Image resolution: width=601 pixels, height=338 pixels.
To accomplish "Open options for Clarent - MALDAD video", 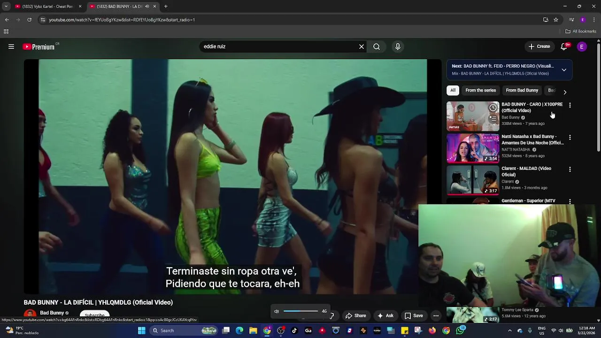I will point(570,169).
